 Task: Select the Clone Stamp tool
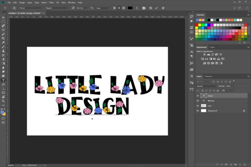click(3, 51)
